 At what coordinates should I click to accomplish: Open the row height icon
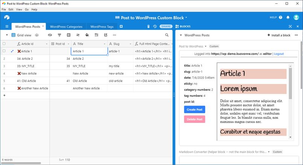point(96,35)
